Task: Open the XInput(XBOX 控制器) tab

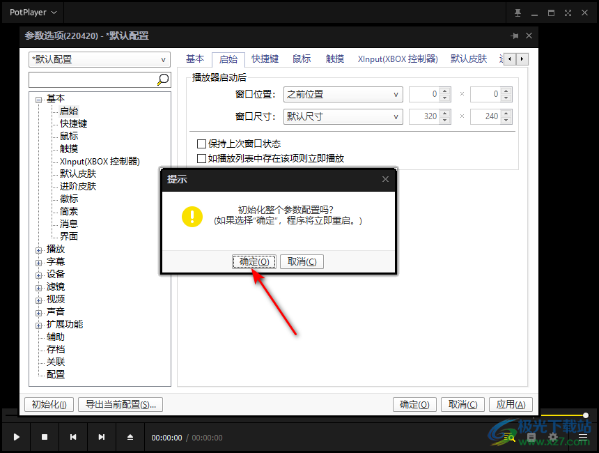Action: (x=398, y=59)
